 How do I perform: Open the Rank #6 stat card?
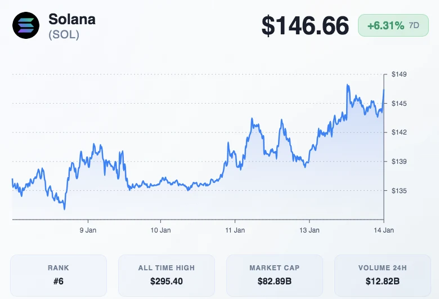tap(59, 275)
